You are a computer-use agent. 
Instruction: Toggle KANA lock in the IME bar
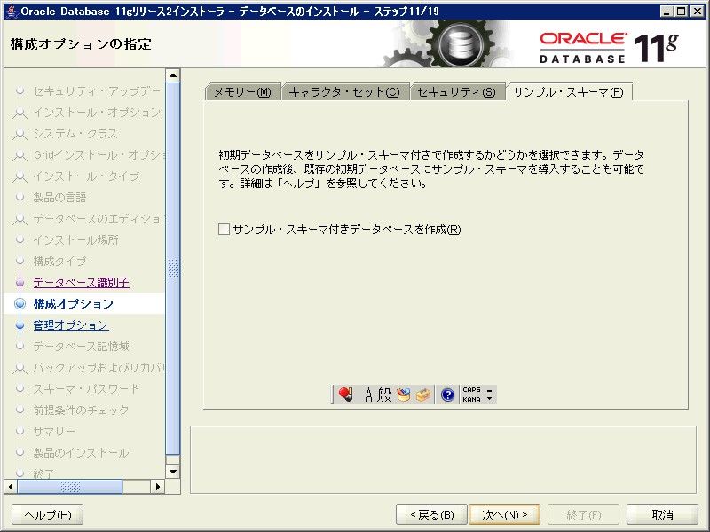click(470, 400)
